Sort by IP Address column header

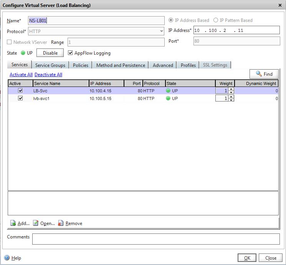106,83
